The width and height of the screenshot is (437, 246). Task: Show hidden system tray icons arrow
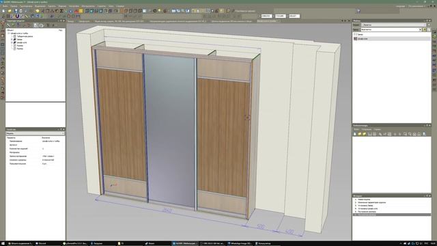401,243
